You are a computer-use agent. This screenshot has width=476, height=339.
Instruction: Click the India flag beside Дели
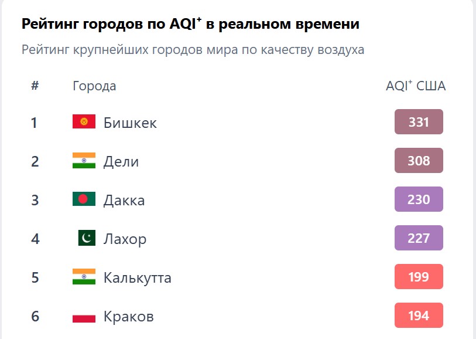tap(83, 161)
